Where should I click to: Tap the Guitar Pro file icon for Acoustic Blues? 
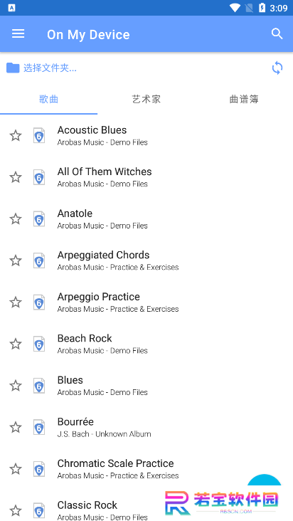coord(39,135)
